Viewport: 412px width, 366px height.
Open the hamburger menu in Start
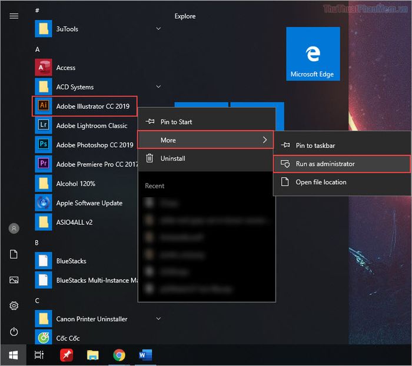click(14, 16)
